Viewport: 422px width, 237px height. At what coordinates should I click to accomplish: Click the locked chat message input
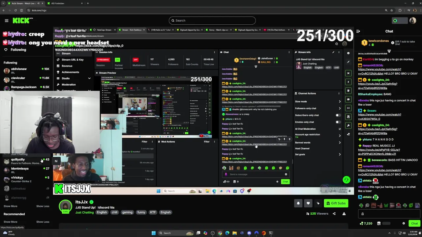tap(389, 214)
